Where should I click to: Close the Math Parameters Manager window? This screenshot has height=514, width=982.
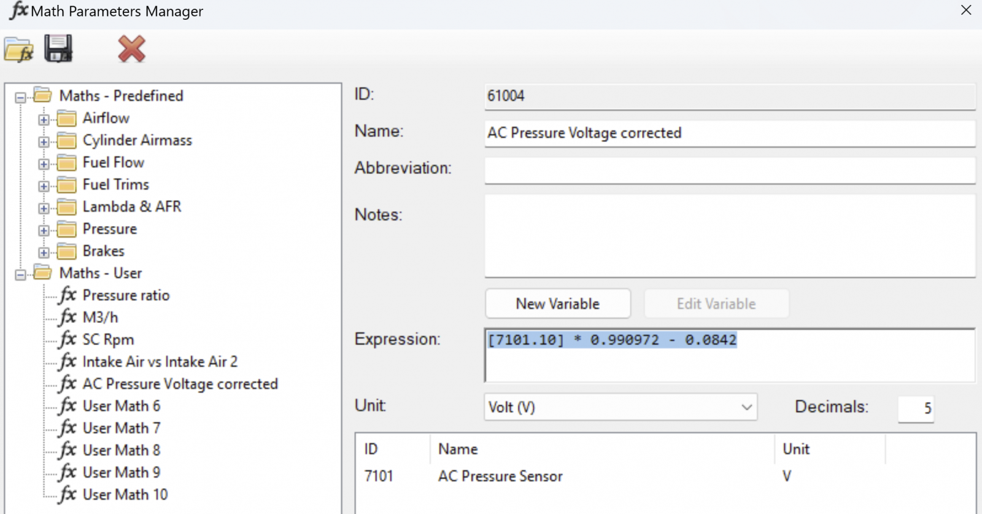click(966, 10)
